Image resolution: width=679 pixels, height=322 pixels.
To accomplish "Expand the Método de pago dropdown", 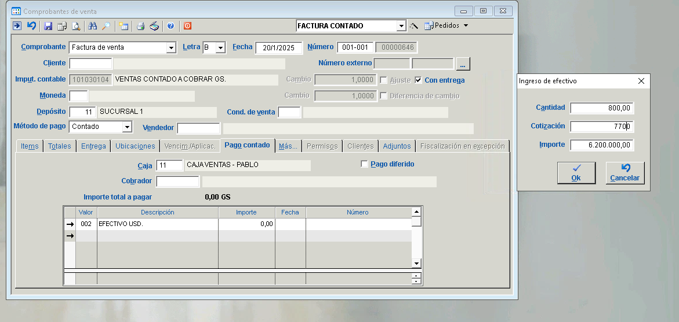I will pos(128,127).
